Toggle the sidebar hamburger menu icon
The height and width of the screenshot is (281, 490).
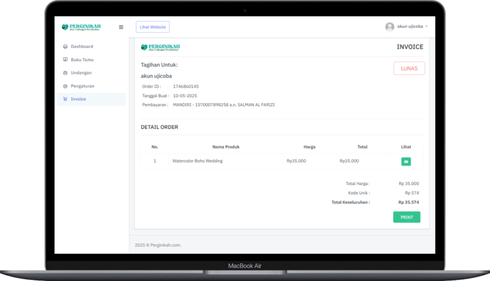(x=121, y=27)
